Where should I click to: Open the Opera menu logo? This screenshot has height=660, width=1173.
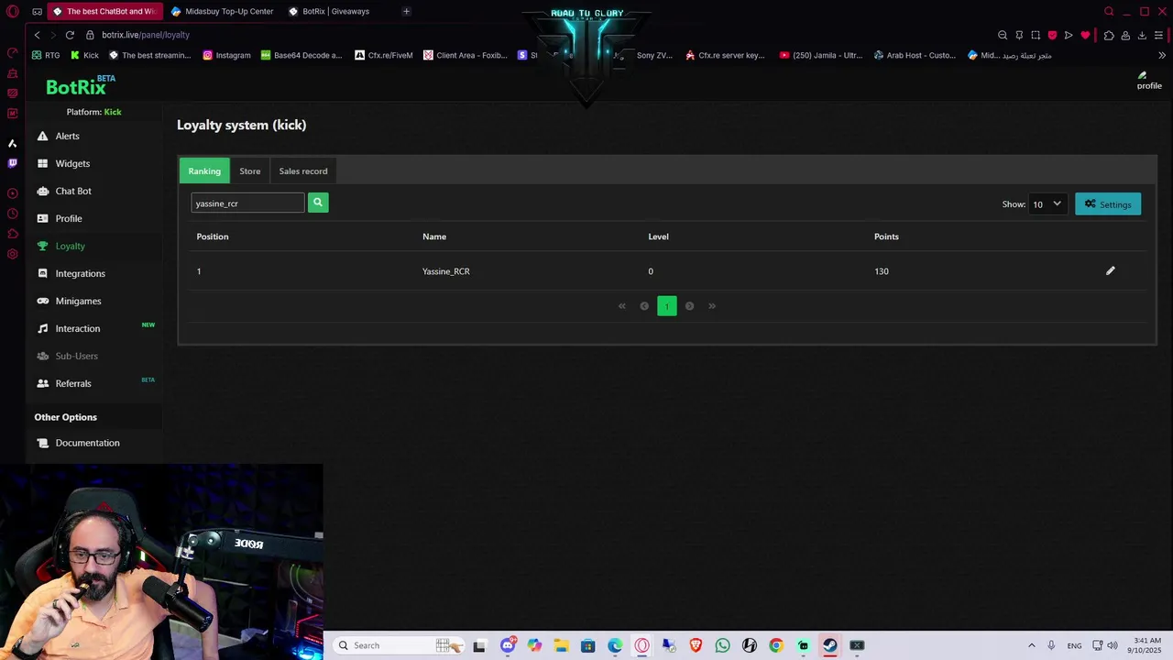coord(12,11)
